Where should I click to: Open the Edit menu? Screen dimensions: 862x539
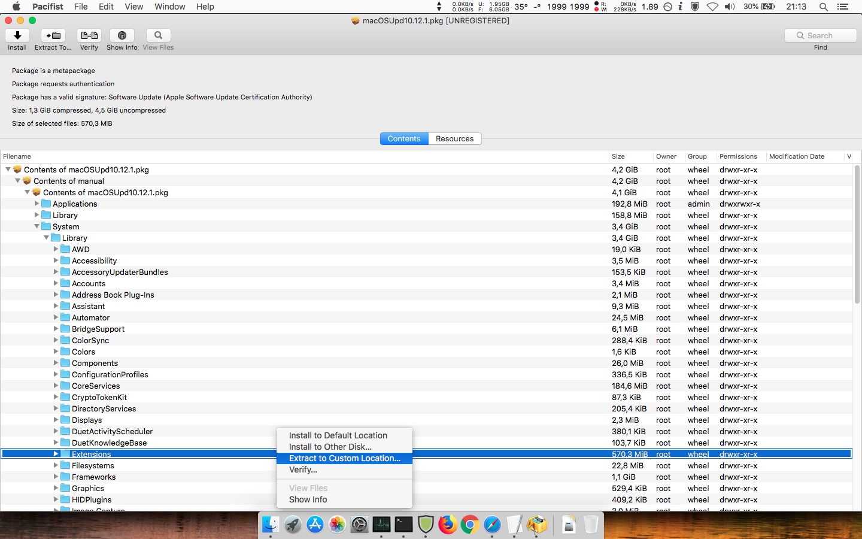pyautogui.click(x=107, y=7)
